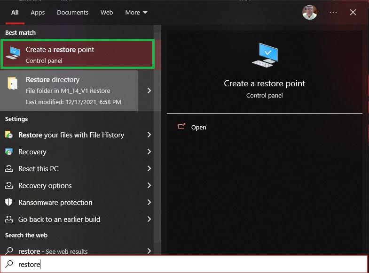This screenshot has height=273, width=369.
Task: Open Reset this PC setting
Action: (39, 169)
